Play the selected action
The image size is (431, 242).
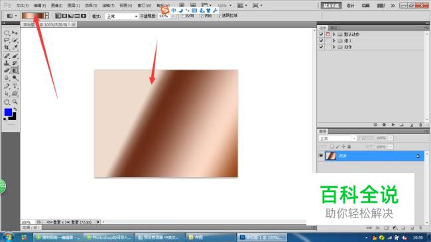click(x=393, y=125)
